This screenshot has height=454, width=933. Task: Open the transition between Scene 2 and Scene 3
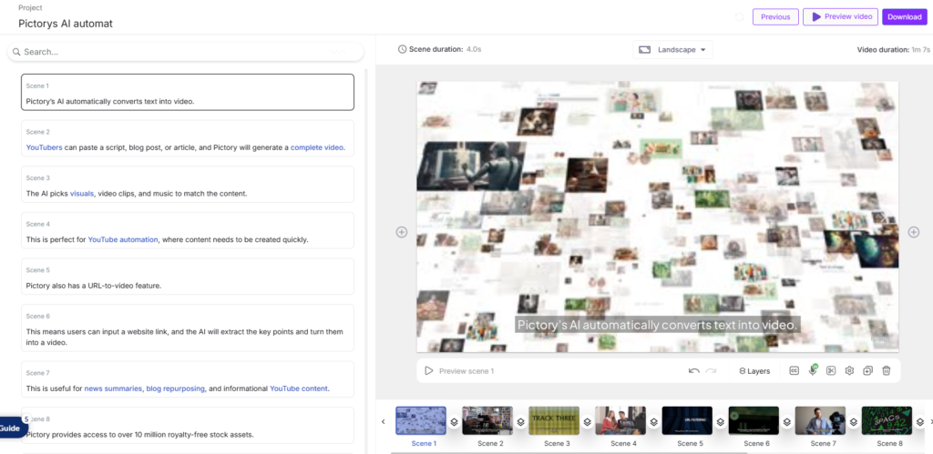tap(520, 422)
